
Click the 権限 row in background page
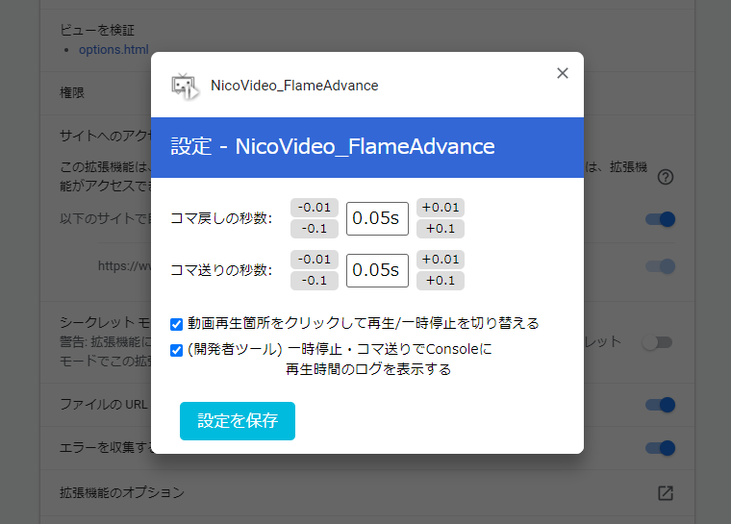(x=72, y=92)
